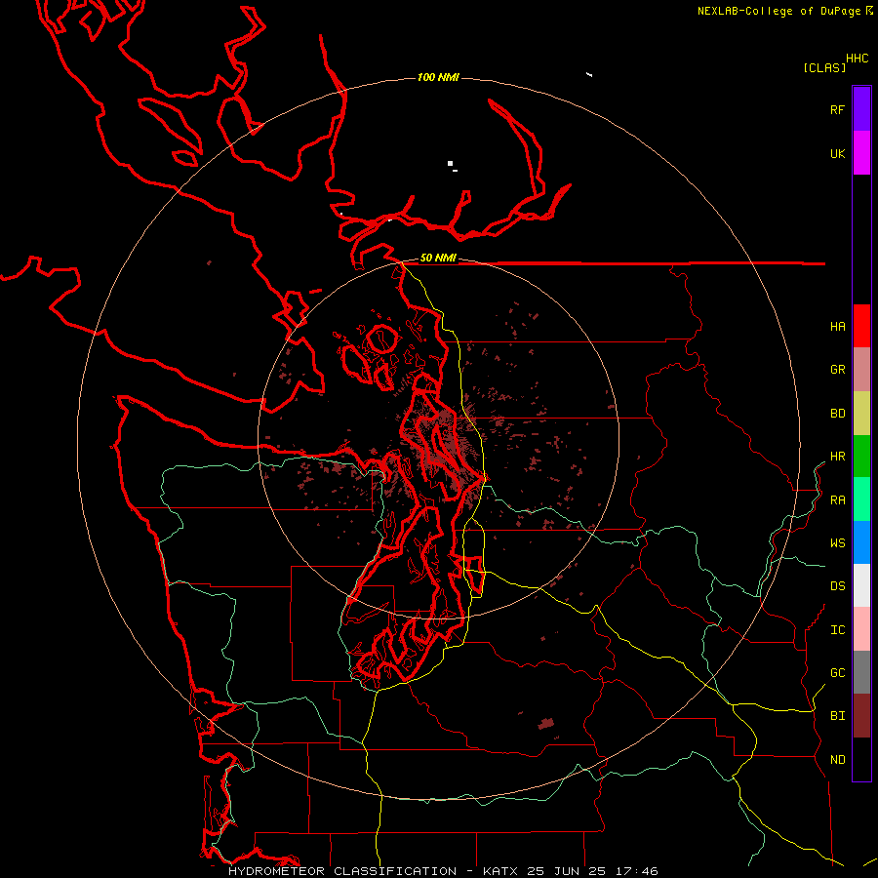Click the 50 NMI range ring label
The width and height of the screenshot is (878, 878).
click(x=438, y=259)
